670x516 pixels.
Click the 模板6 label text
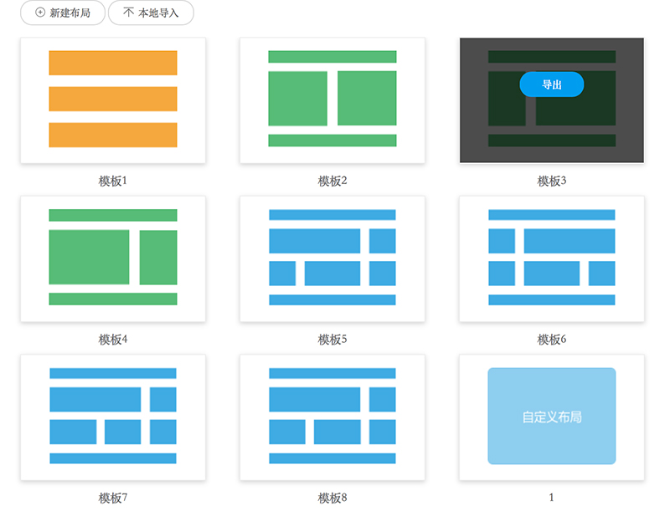pos(552,340)
